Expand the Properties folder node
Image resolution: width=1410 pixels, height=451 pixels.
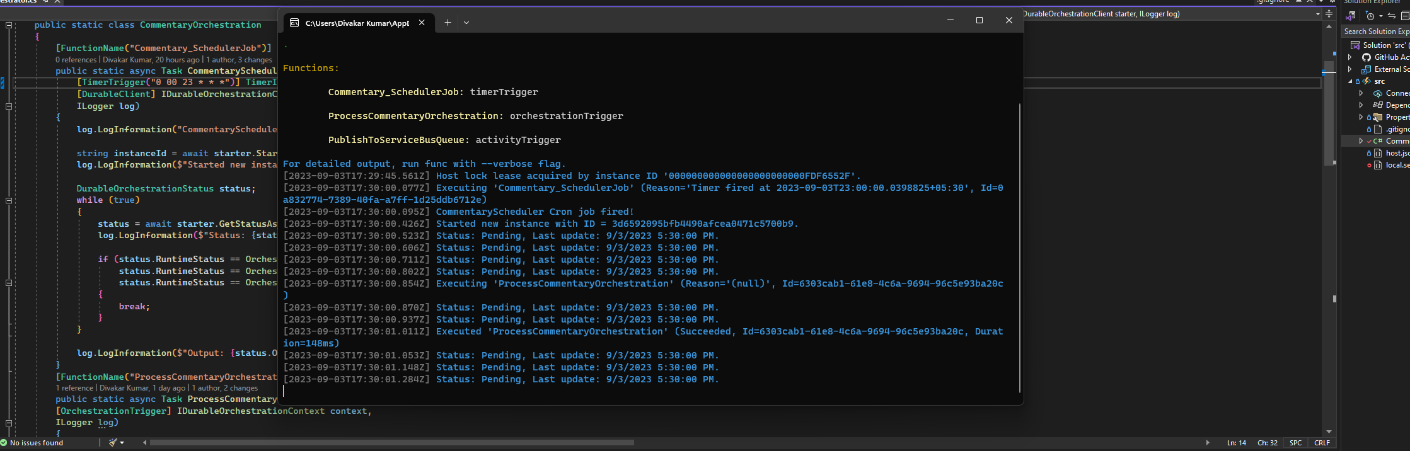pyautogui.click(x=1361, y=117)
